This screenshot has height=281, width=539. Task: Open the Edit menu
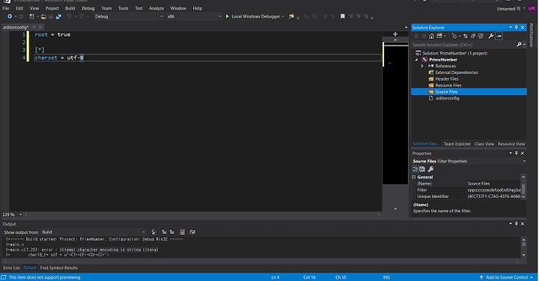[19, 8]
